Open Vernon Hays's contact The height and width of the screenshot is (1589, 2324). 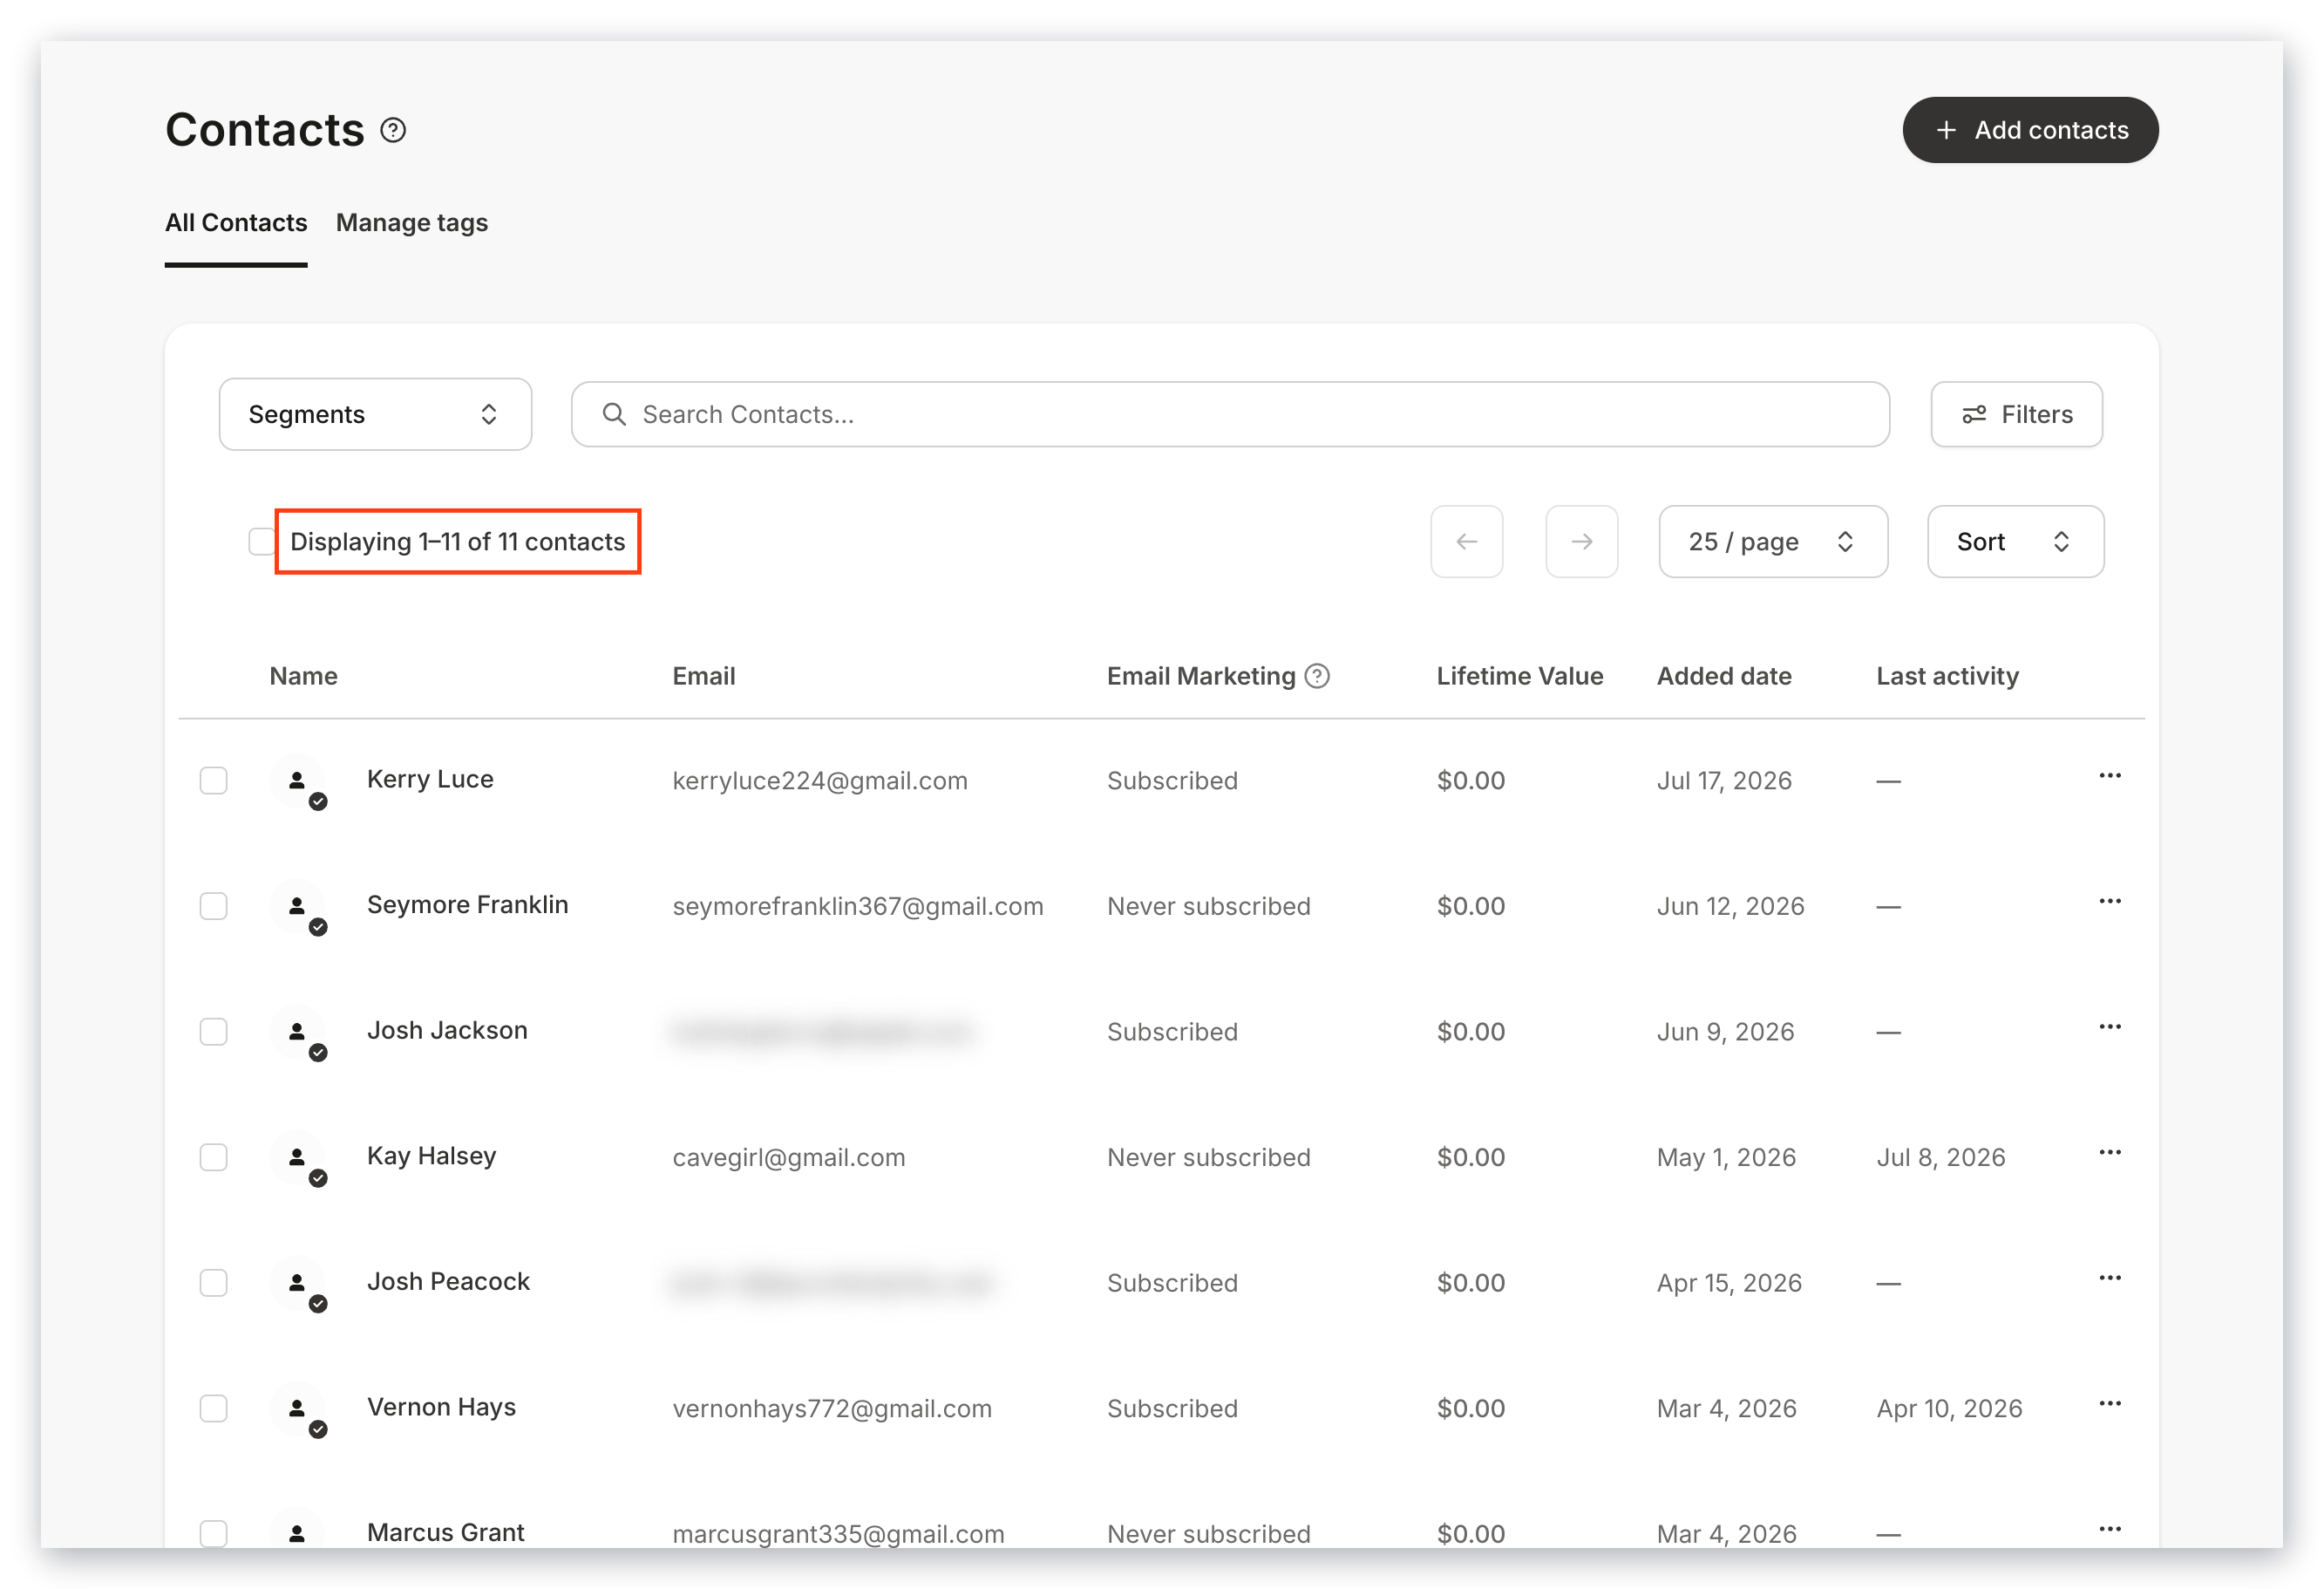click(441, 1407)
